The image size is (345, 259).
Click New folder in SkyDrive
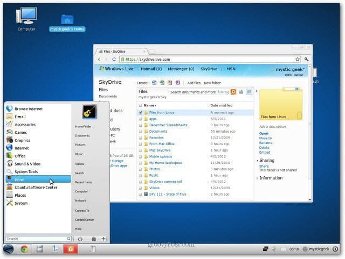coord(212,83)
